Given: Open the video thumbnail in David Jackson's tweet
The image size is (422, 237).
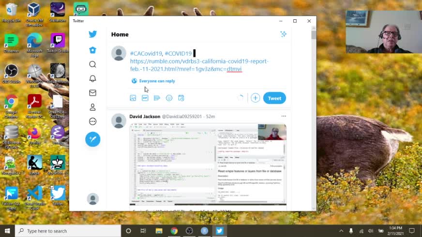Looking at the screenshot, I should click(208, 164).
